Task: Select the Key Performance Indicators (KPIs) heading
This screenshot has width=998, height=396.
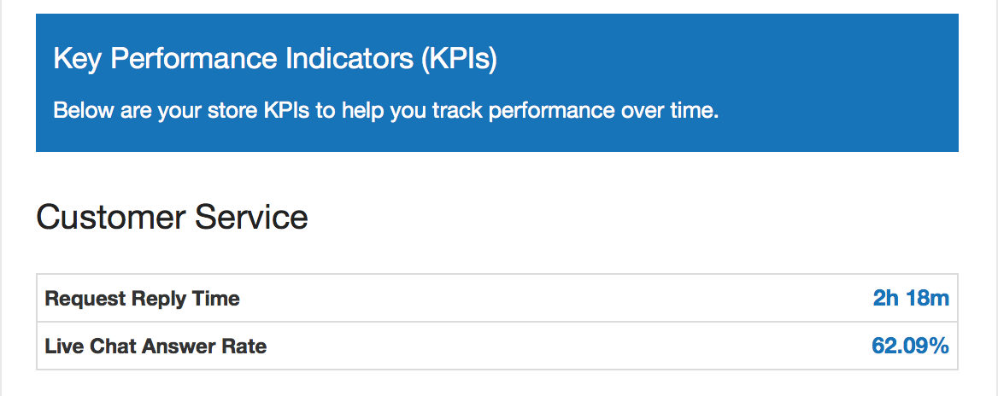Action: (275, 59)
